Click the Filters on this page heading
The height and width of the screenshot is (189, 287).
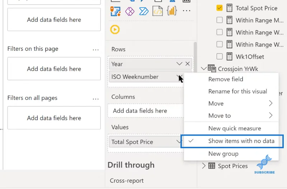coord(33,49)
